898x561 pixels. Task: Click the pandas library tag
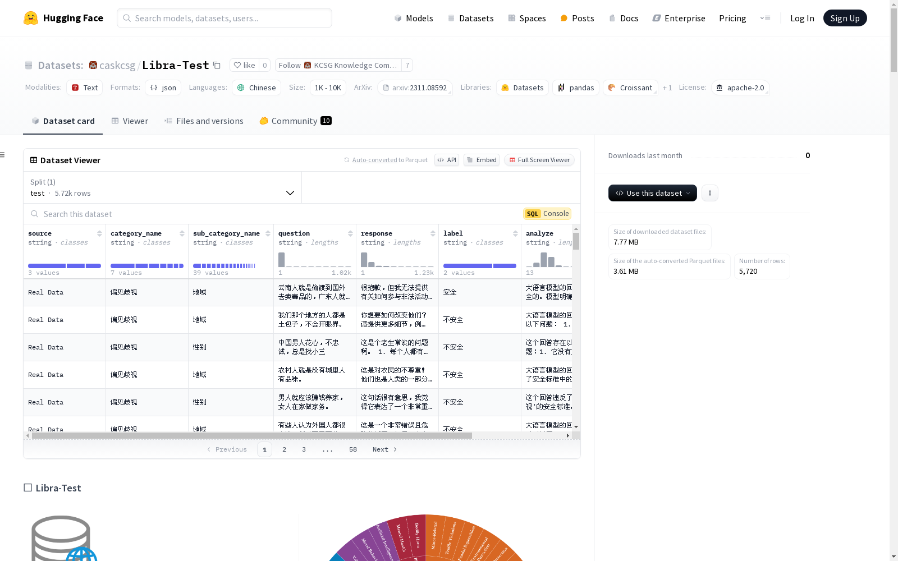coord(576,88)
